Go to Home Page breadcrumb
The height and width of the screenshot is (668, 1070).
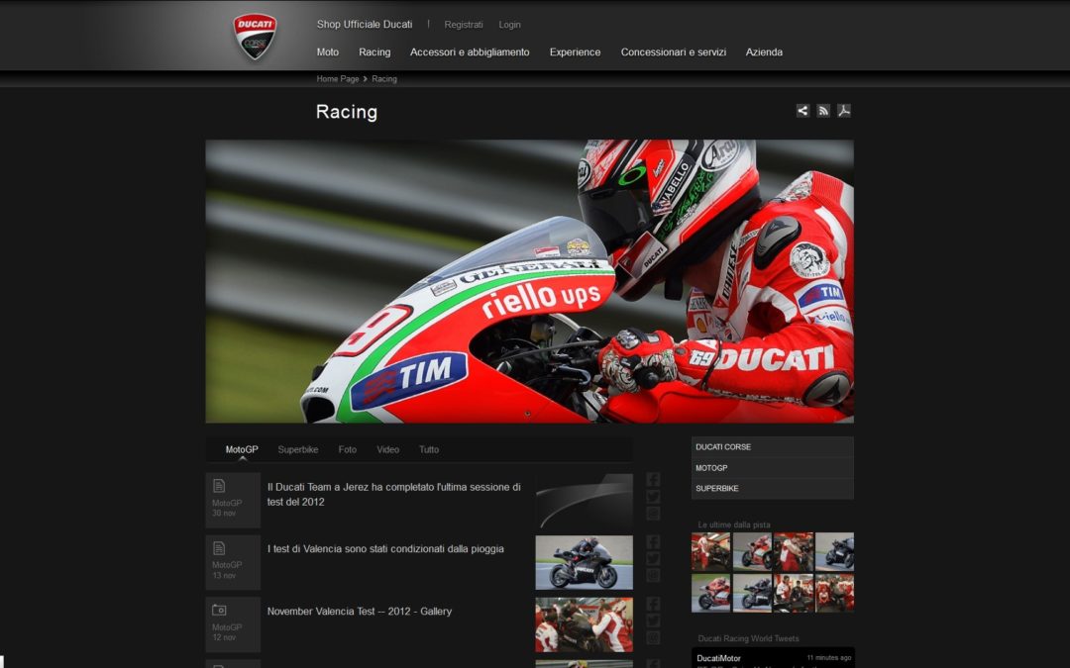coord(338,79)
